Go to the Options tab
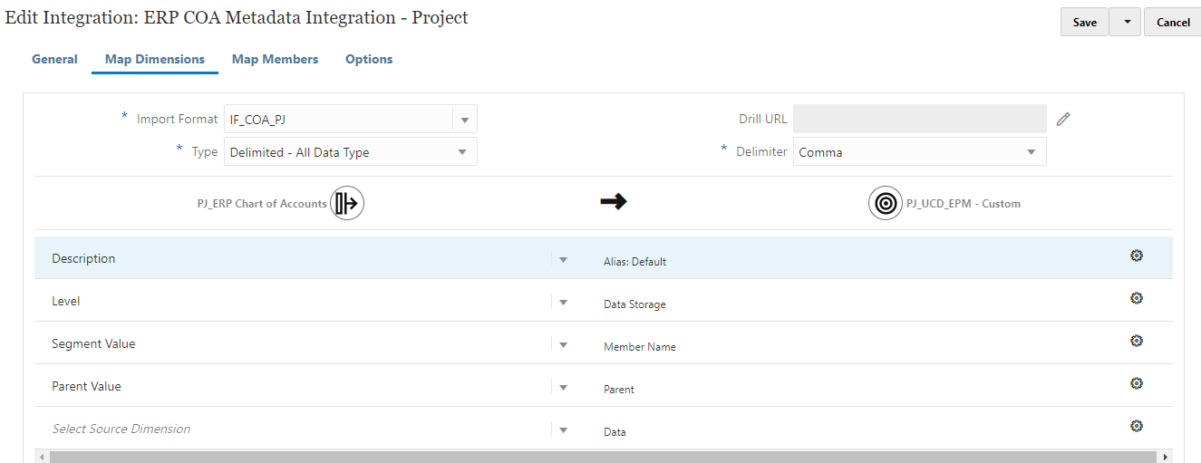 369,59
